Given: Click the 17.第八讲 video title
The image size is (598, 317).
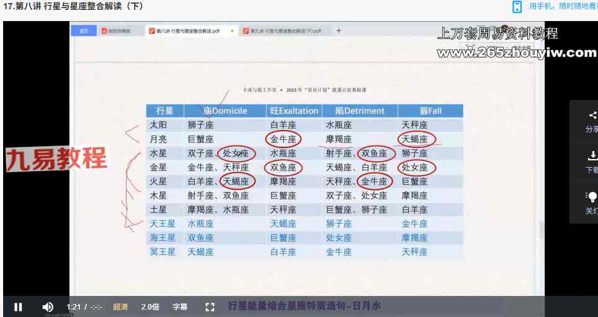Looking at the screenshot, I should coord(74,7).
